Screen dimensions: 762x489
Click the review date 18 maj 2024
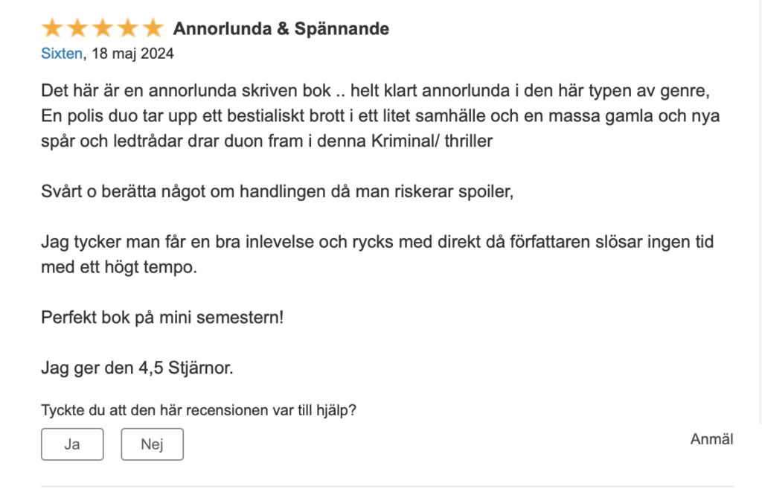tap(132, 53)
